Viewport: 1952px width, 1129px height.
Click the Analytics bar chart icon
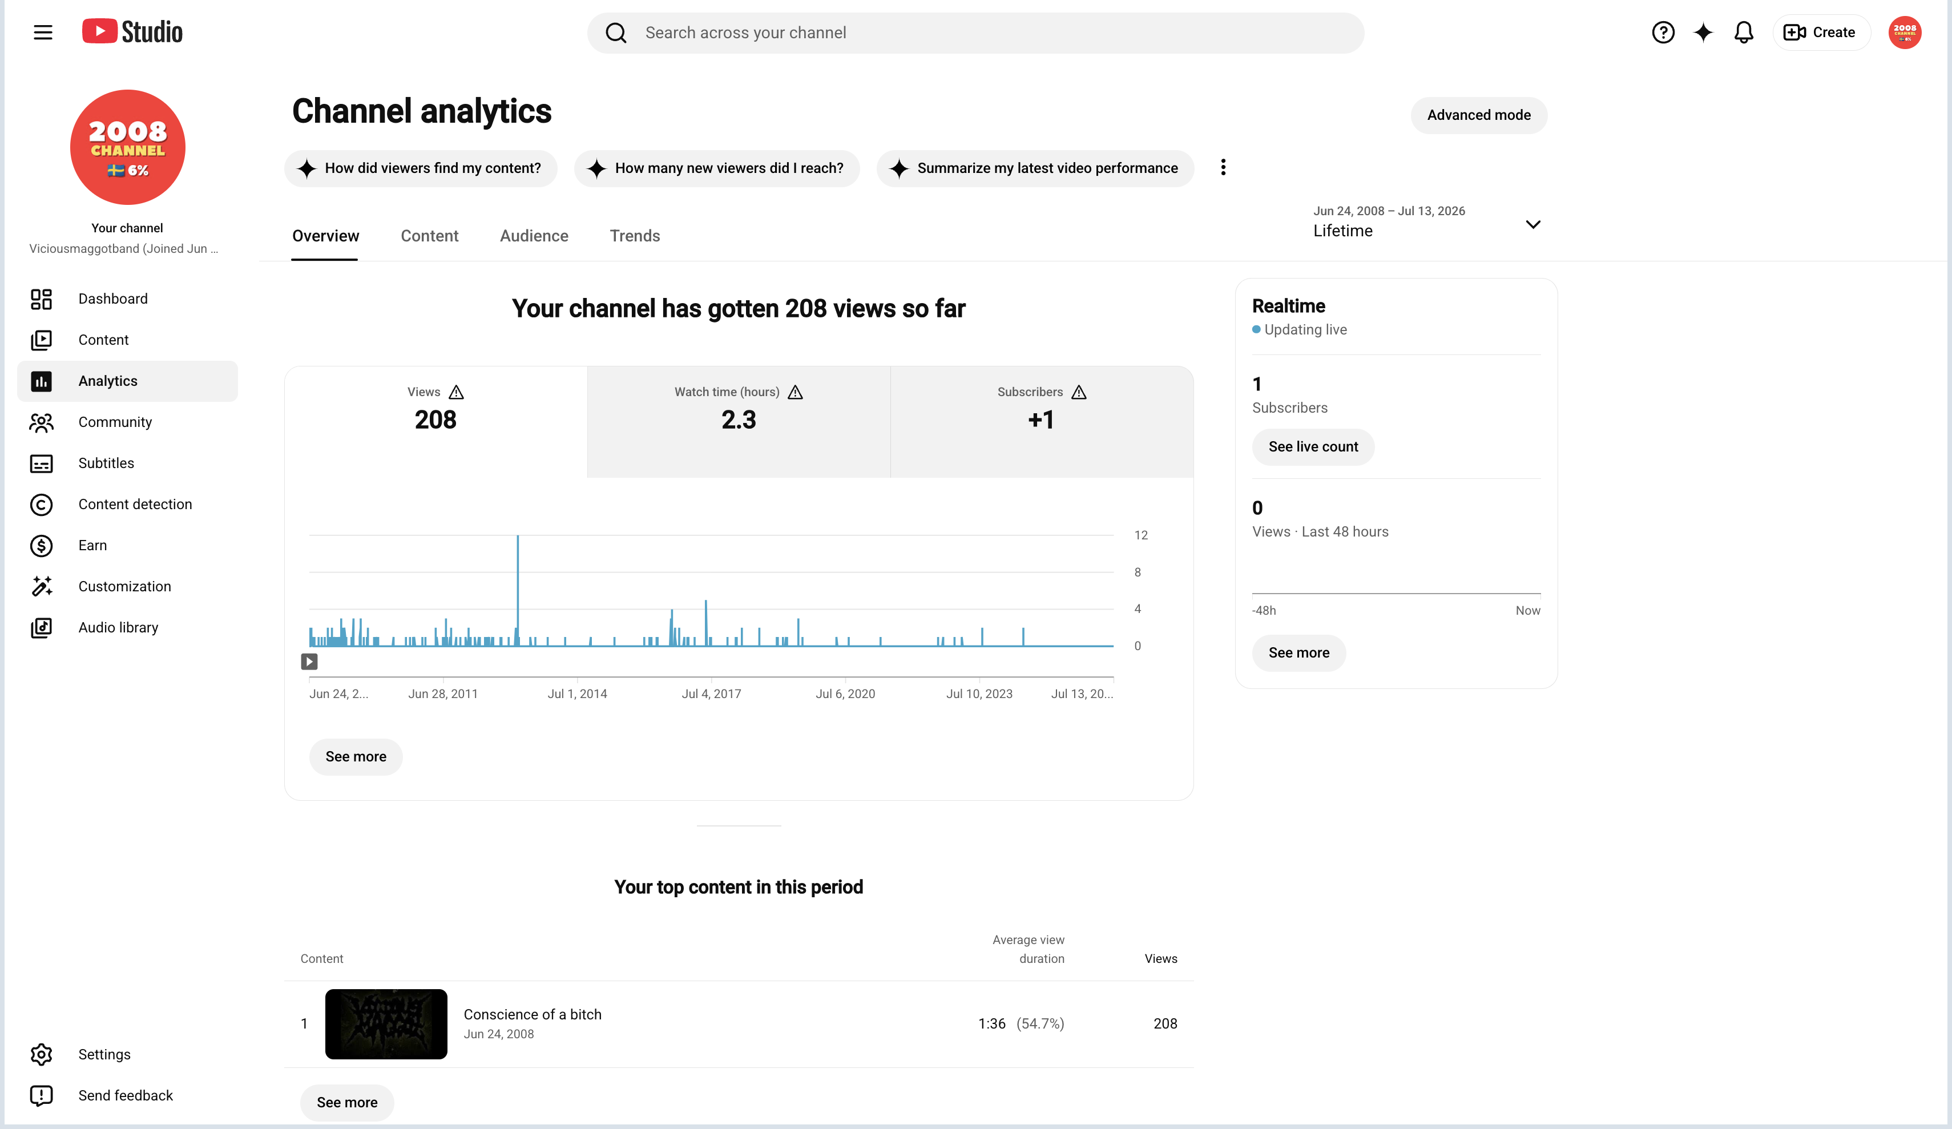[x=41, y=381]
